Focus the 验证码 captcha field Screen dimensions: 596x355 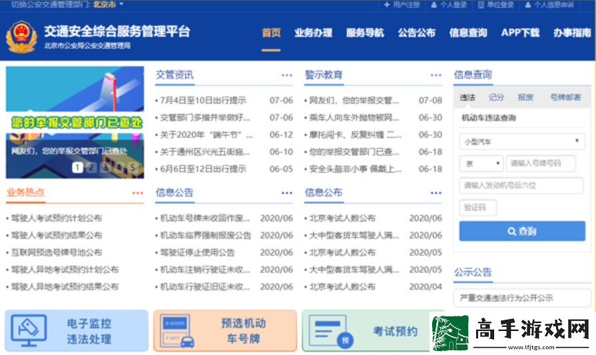[477, 208]
